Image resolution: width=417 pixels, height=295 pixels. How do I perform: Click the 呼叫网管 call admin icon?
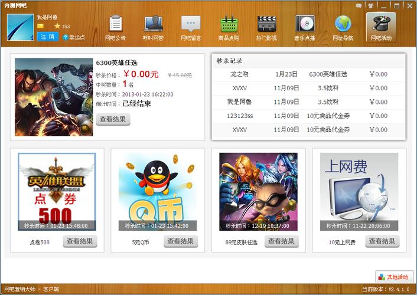[153, 28]
